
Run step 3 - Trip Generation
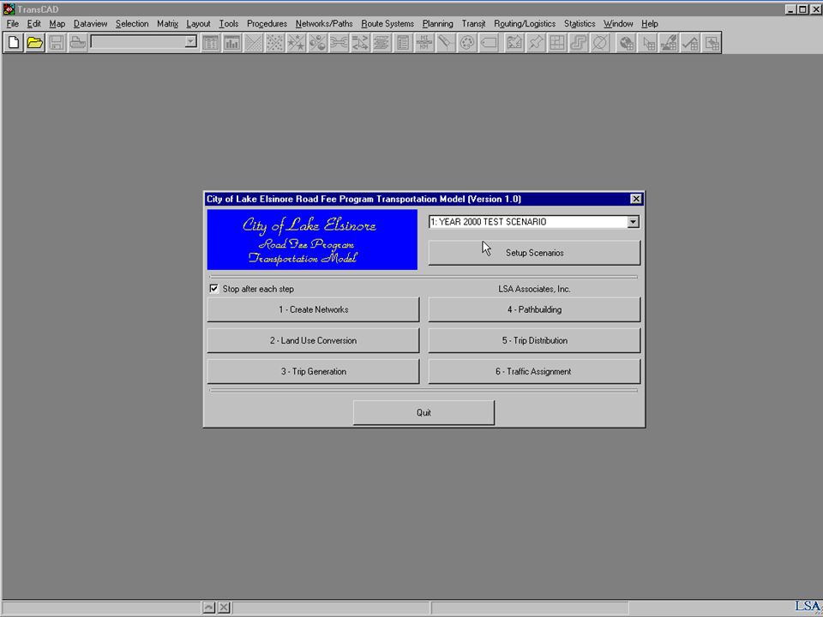[314, 371]
